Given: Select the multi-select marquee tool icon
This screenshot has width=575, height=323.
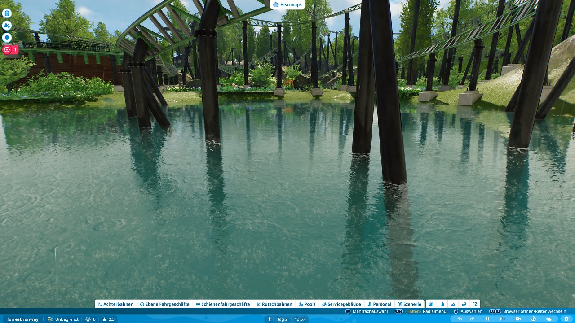Looking at the screenshot, I should click(x=475, y=304).
